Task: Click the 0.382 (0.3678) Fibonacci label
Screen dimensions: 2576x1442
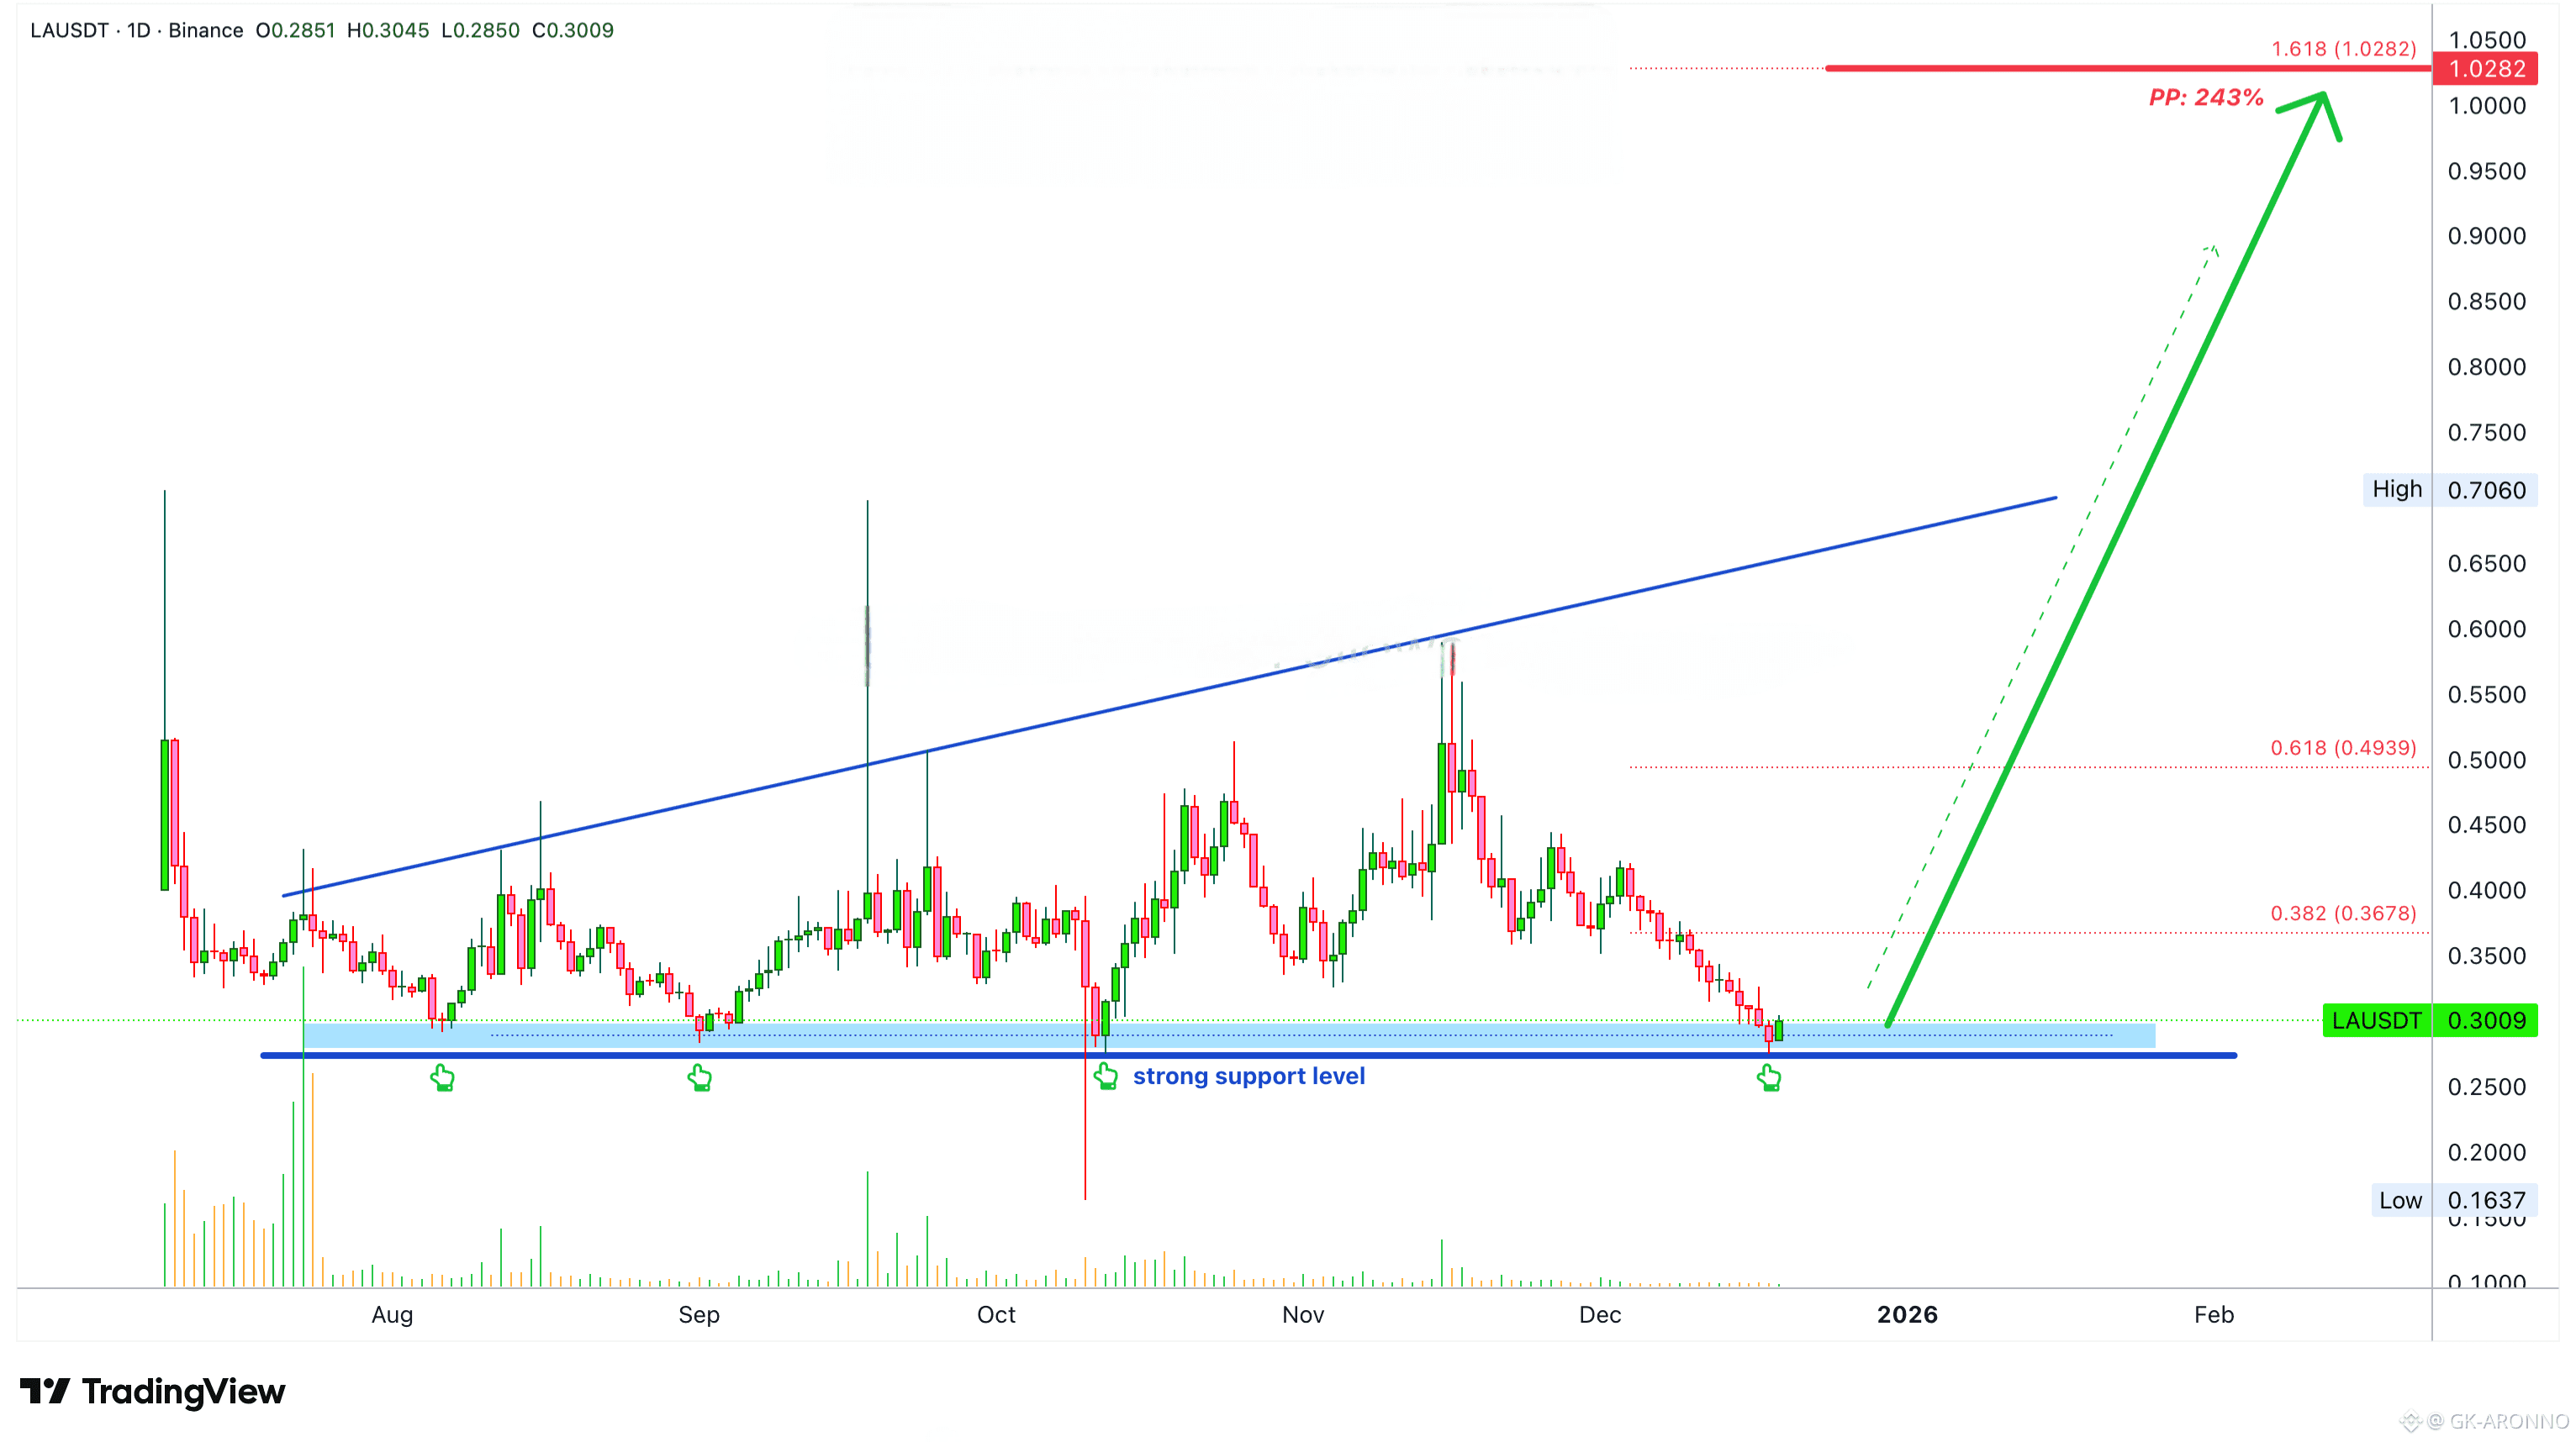Action: coord(2342,913)
